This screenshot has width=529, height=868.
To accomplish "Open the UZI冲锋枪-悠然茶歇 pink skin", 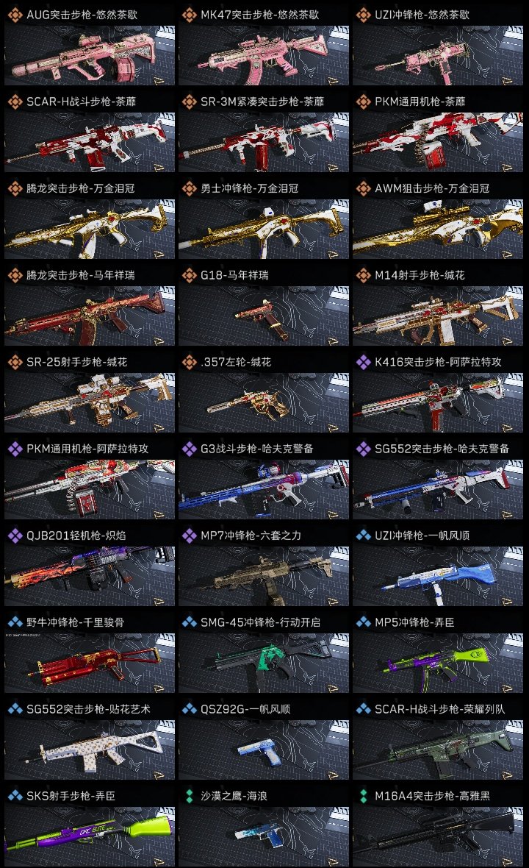I will [x=438, y=55].
